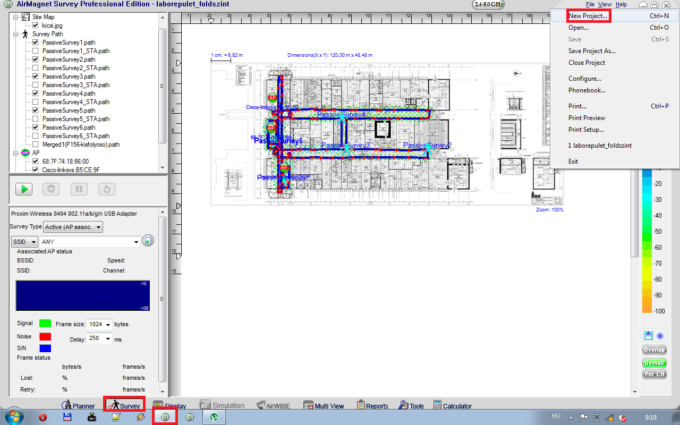Click the blue S/N color swatch
Image resolution: width=680 pixels, height=425 pixels.
45,348
